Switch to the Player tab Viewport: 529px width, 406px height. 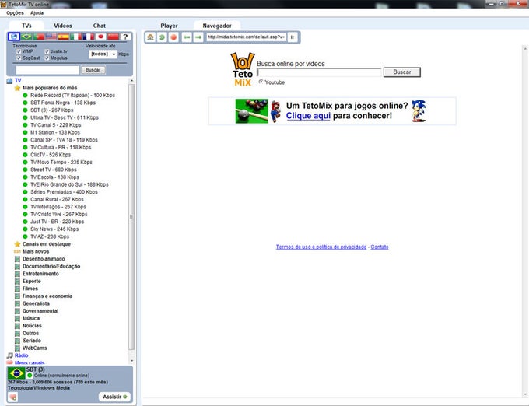169,26
